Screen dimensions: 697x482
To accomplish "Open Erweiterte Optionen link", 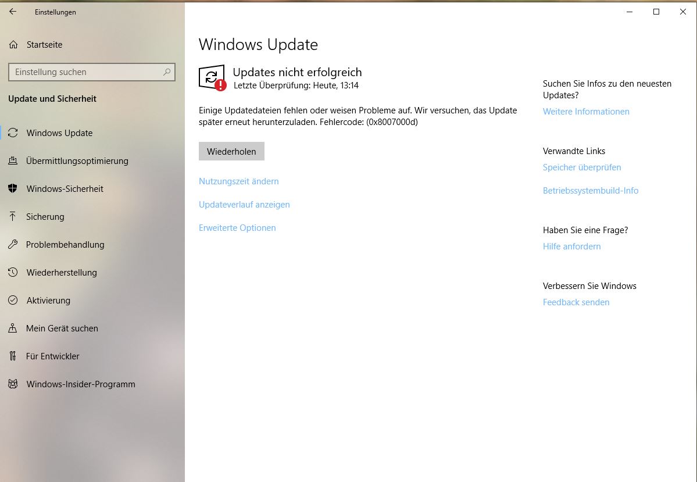I will (237, 228).
